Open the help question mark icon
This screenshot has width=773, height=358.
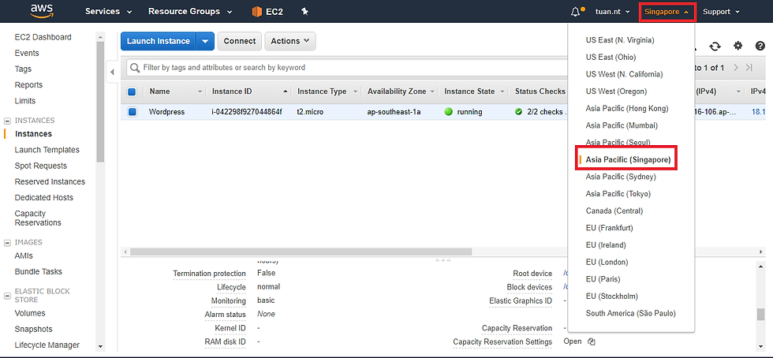(x=760, y=46)
